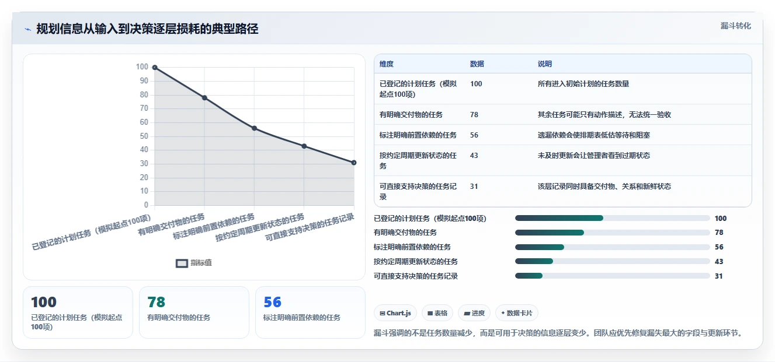Viewport: 775px width, 362px height.
Task: Click table cell 遗漏依赖会使排期表低估等待和阻塞
Action: (x=594, y=135)
